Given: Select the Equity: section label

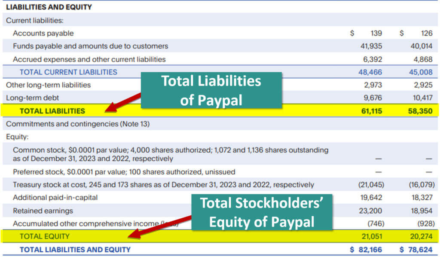Looking at the screenshot, I should coord(18,137).
